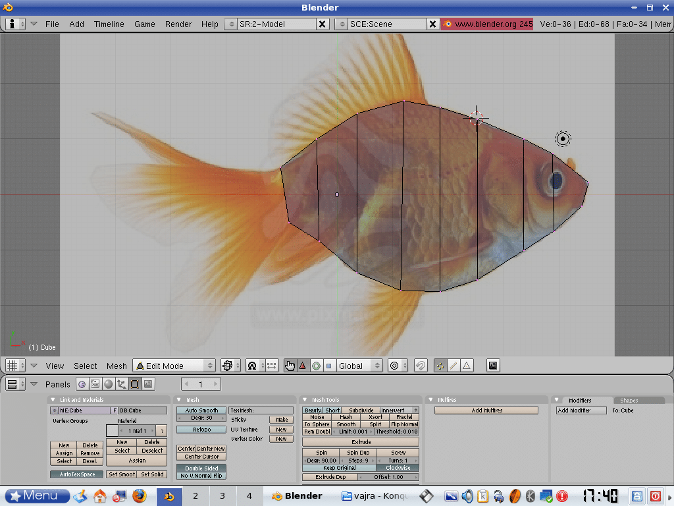Click the render preview image icon
The image size is (674, 506).
(492, 366)
